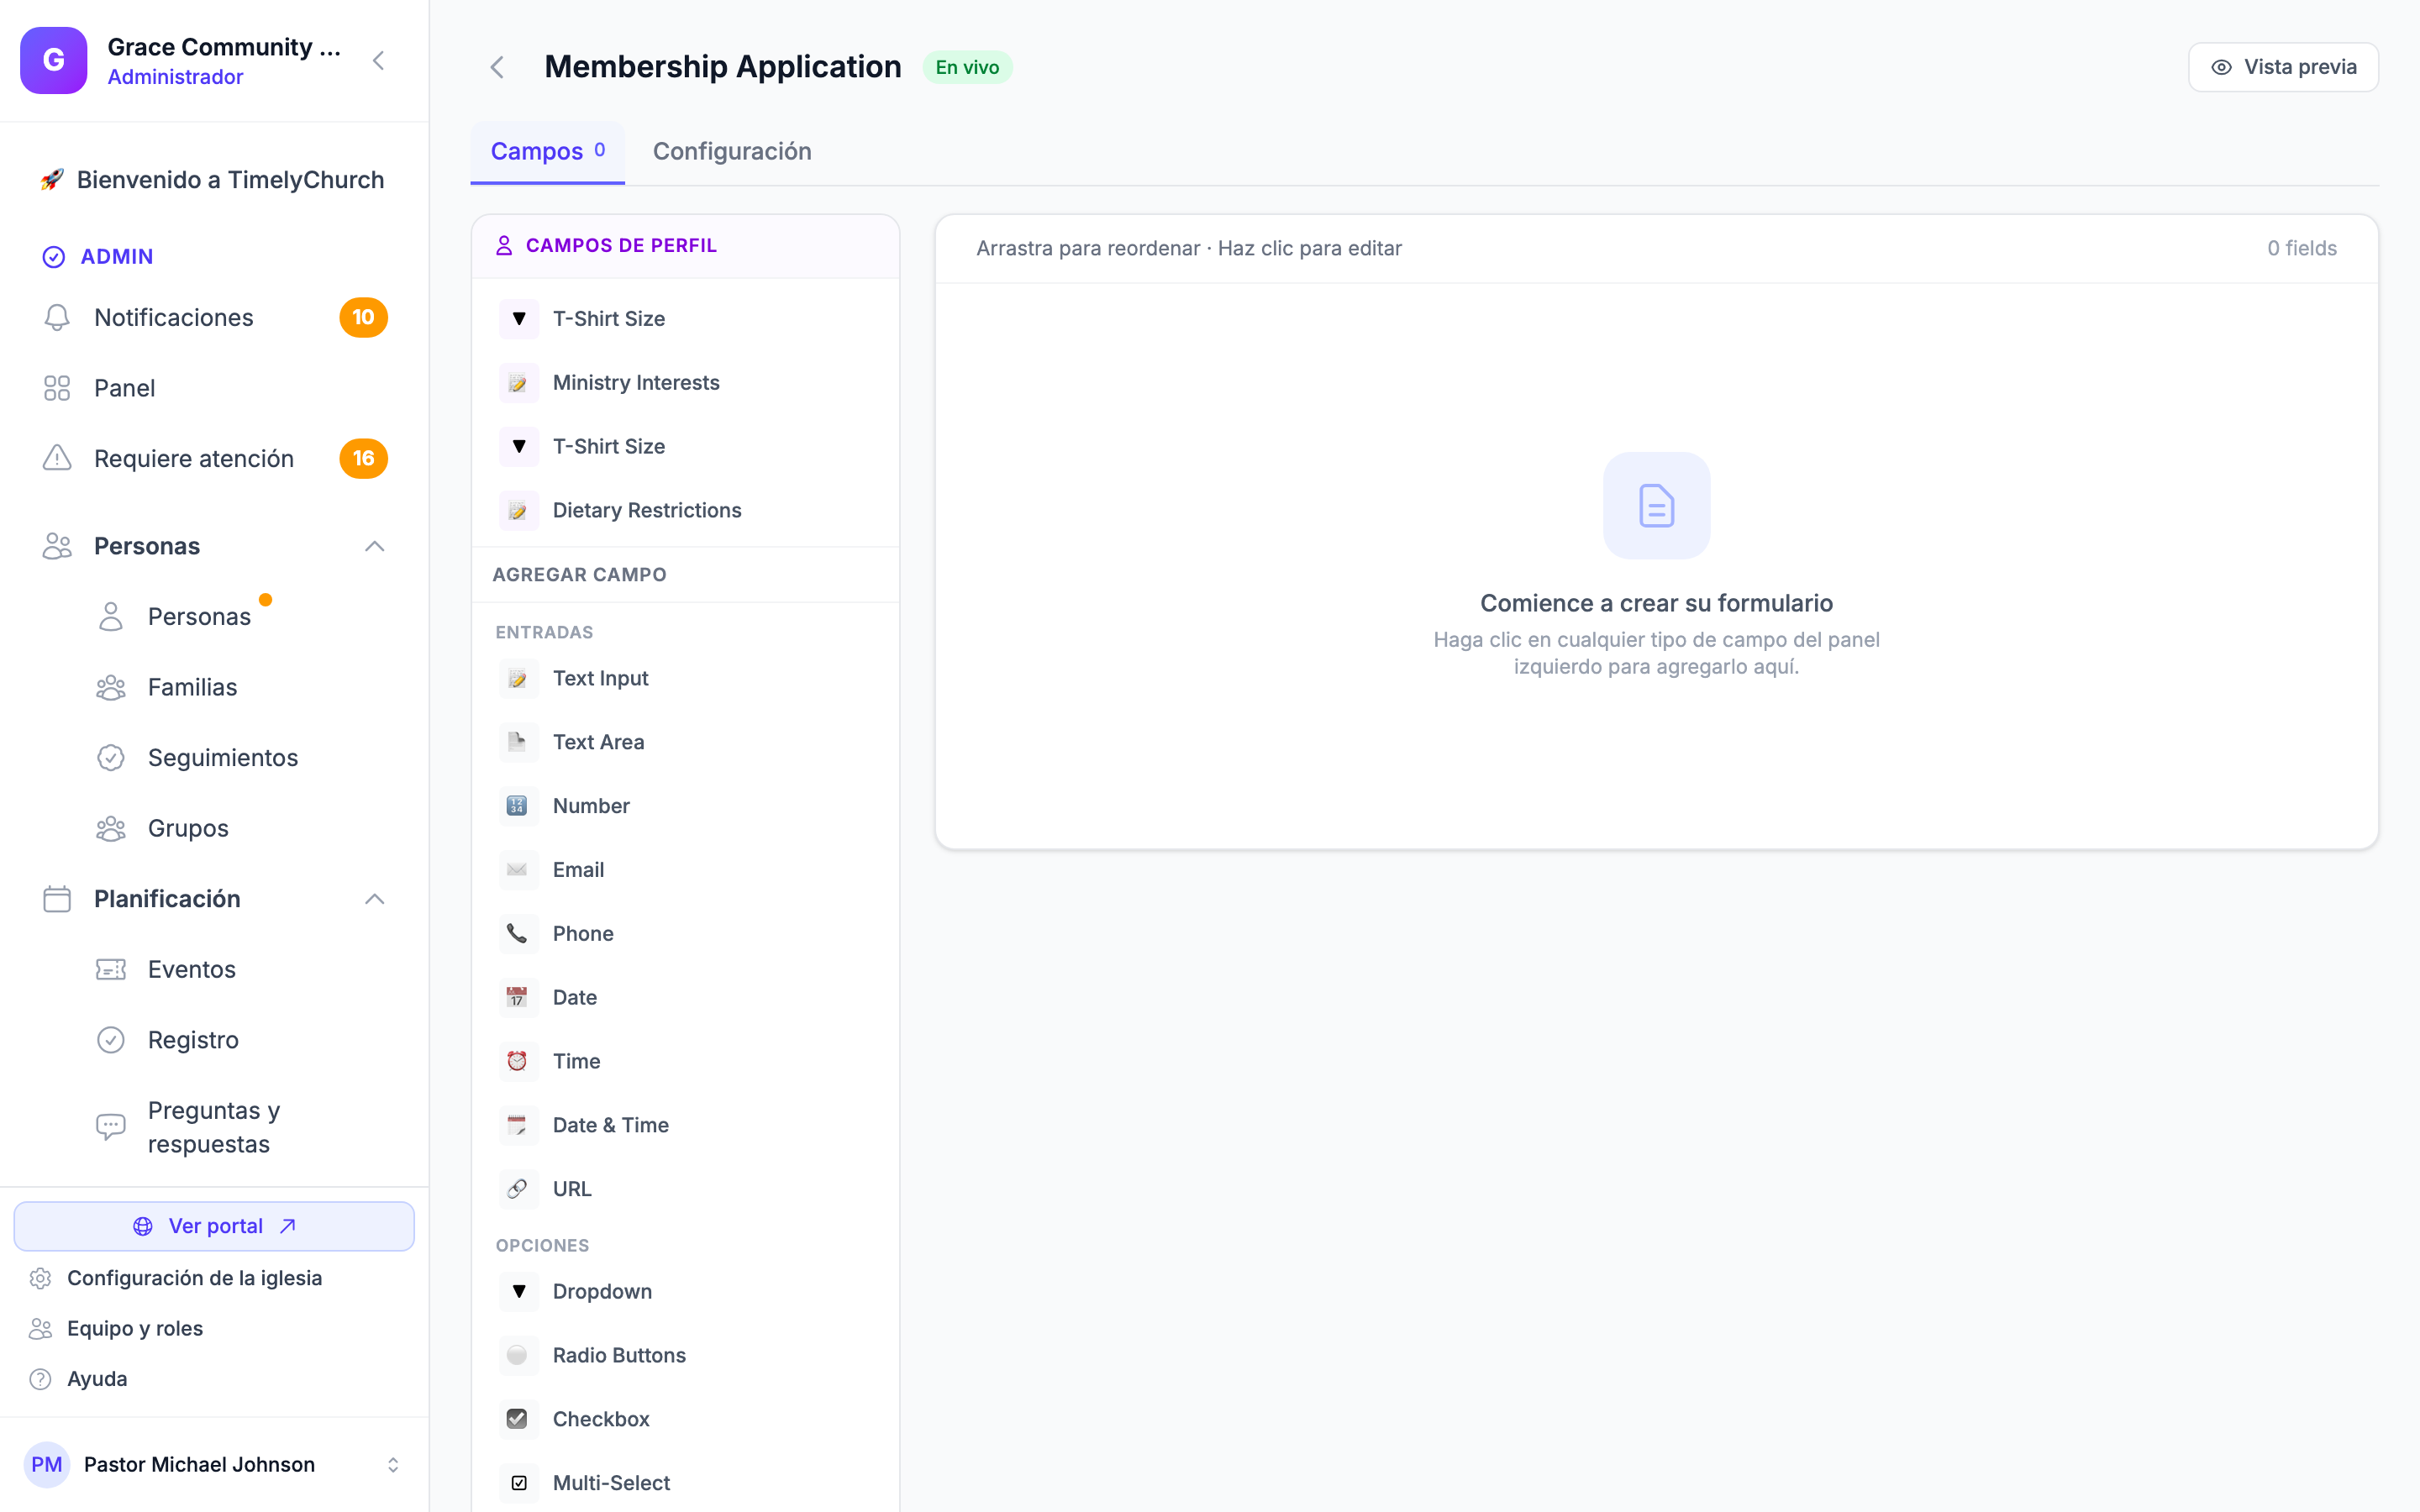Add a Time field via clock icon

(517, 1061)
